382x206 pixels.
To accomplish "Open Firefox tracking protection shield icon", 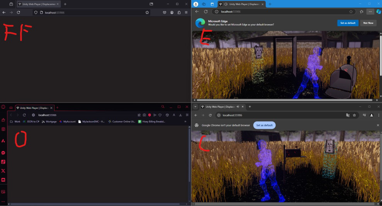I will click(36, 12).
